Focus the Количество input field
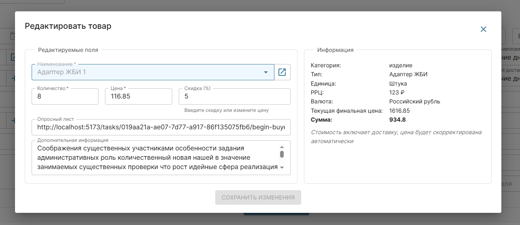Screen dimensions: 520x225 pos(65,97)
